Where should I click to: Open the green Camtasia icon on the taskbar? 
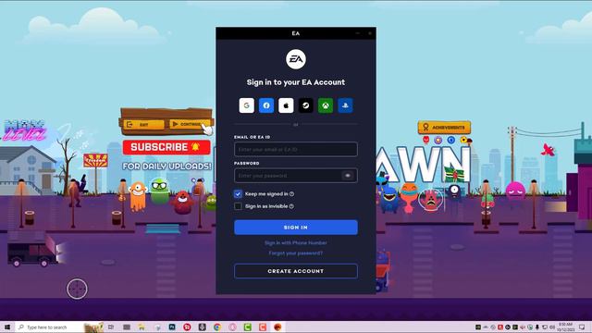point(247,327)
